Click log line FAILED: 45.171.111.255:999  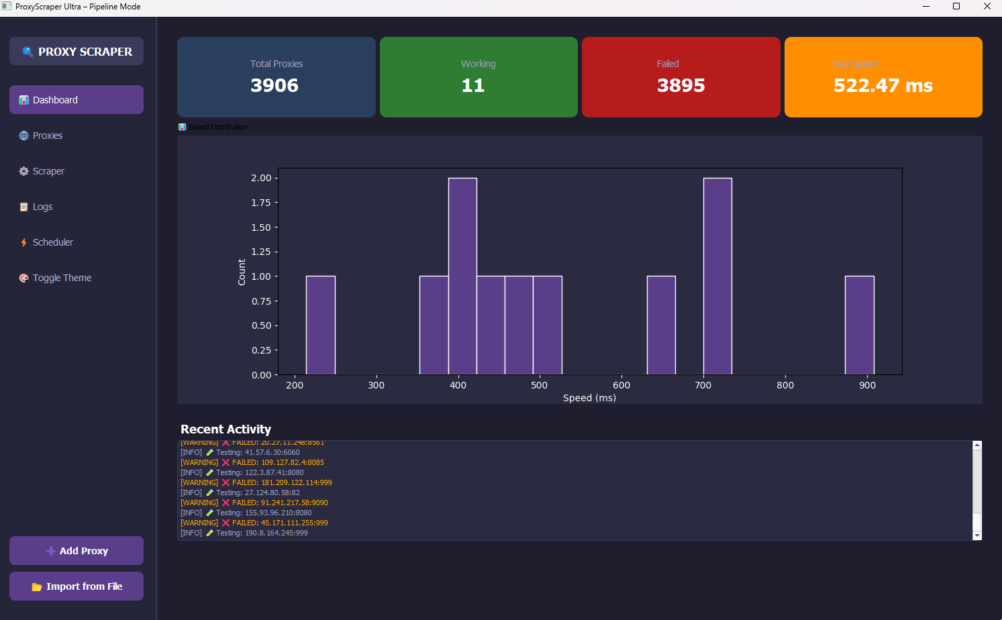254,523
